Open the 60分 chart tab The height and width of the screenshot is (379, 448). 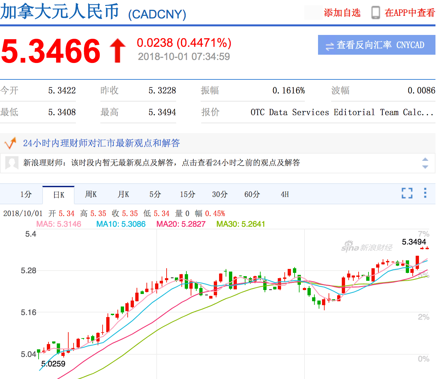point(252,194)
